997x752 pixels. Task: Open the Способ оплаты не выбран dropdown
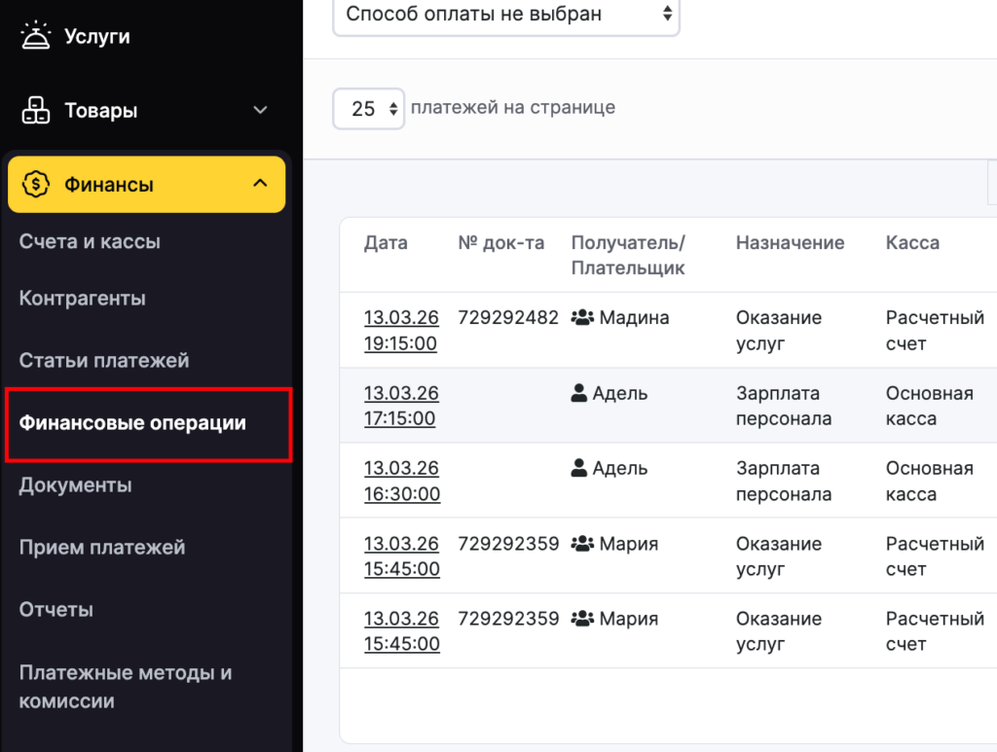click(x=505, y=14)
